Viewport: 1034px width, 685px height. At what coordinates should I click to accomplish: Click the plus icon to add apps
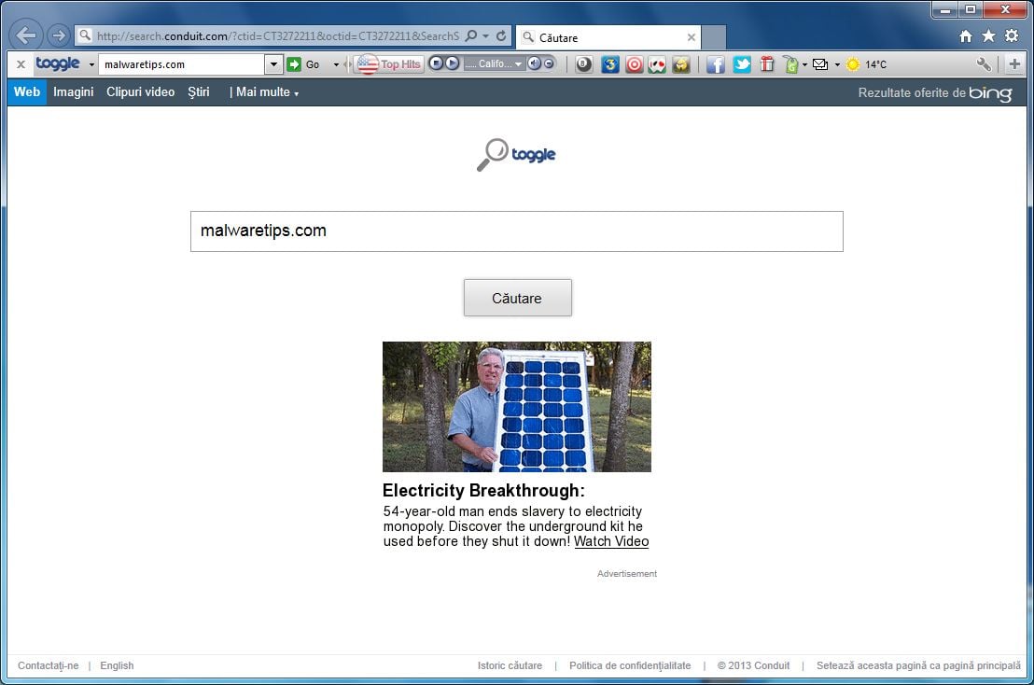[x=1015, y=64]
